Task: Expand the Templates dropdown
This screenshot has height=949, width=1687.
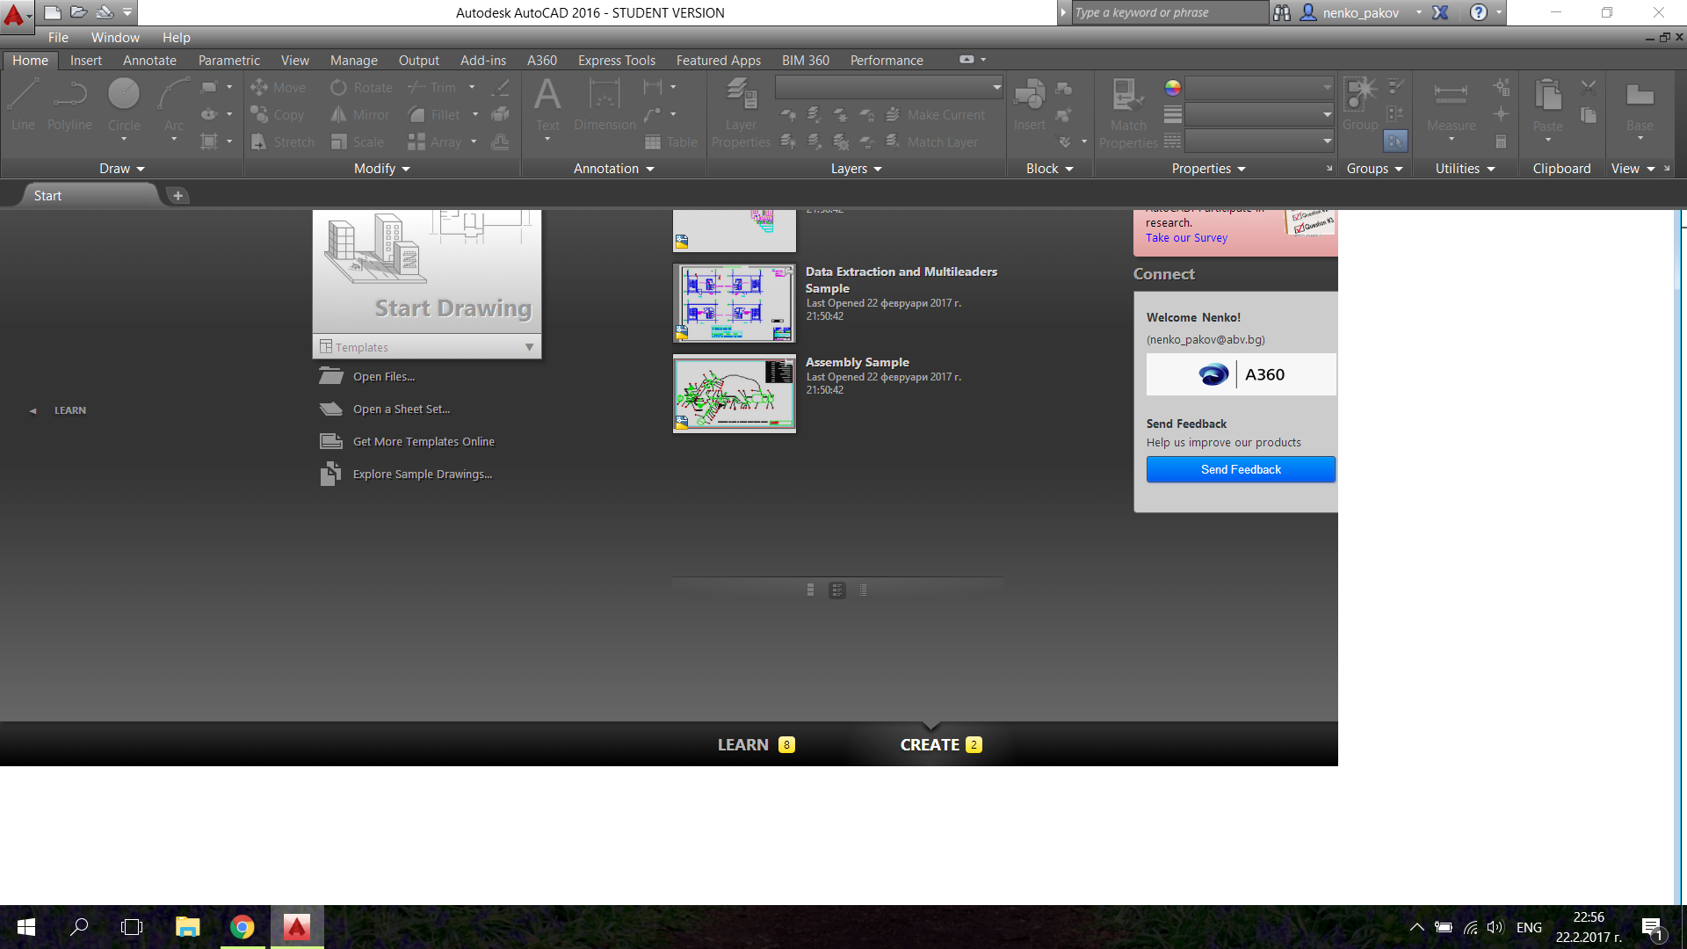Action: [x=529, y=347]
